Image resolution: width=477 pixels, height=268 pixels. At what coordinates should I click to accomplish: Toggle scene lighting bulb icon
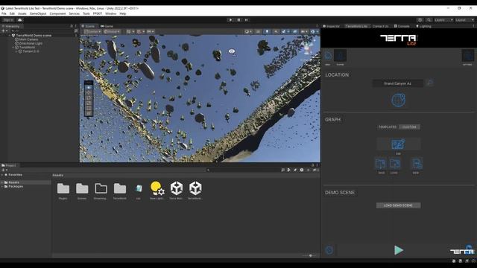267,31
